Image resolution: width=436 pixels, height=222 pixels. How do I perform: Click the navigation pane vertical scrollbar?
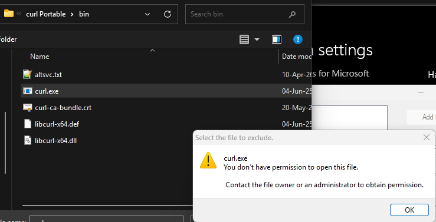(5, 143)
